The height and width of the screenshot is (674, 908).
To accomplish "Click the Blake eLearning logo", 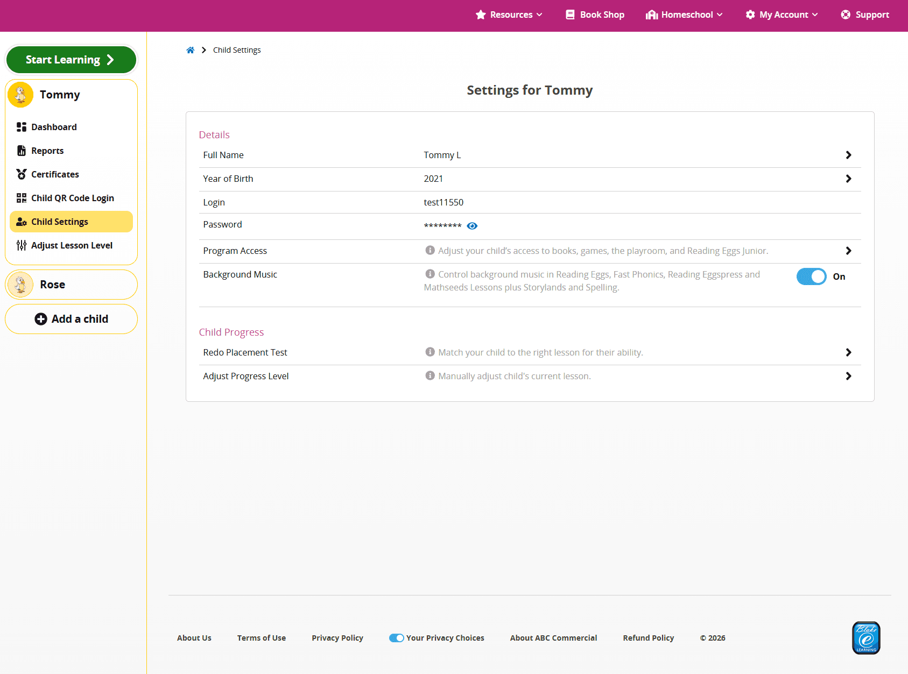I will pos(866,638).
